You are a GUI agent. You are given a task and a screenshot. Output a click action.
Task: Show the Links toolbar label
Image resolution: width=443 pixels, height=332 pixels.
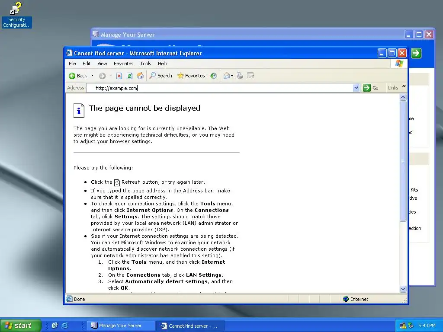393,88
